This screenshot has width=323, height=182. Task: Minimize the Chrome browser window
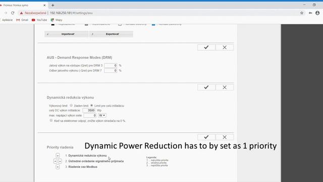304,5
